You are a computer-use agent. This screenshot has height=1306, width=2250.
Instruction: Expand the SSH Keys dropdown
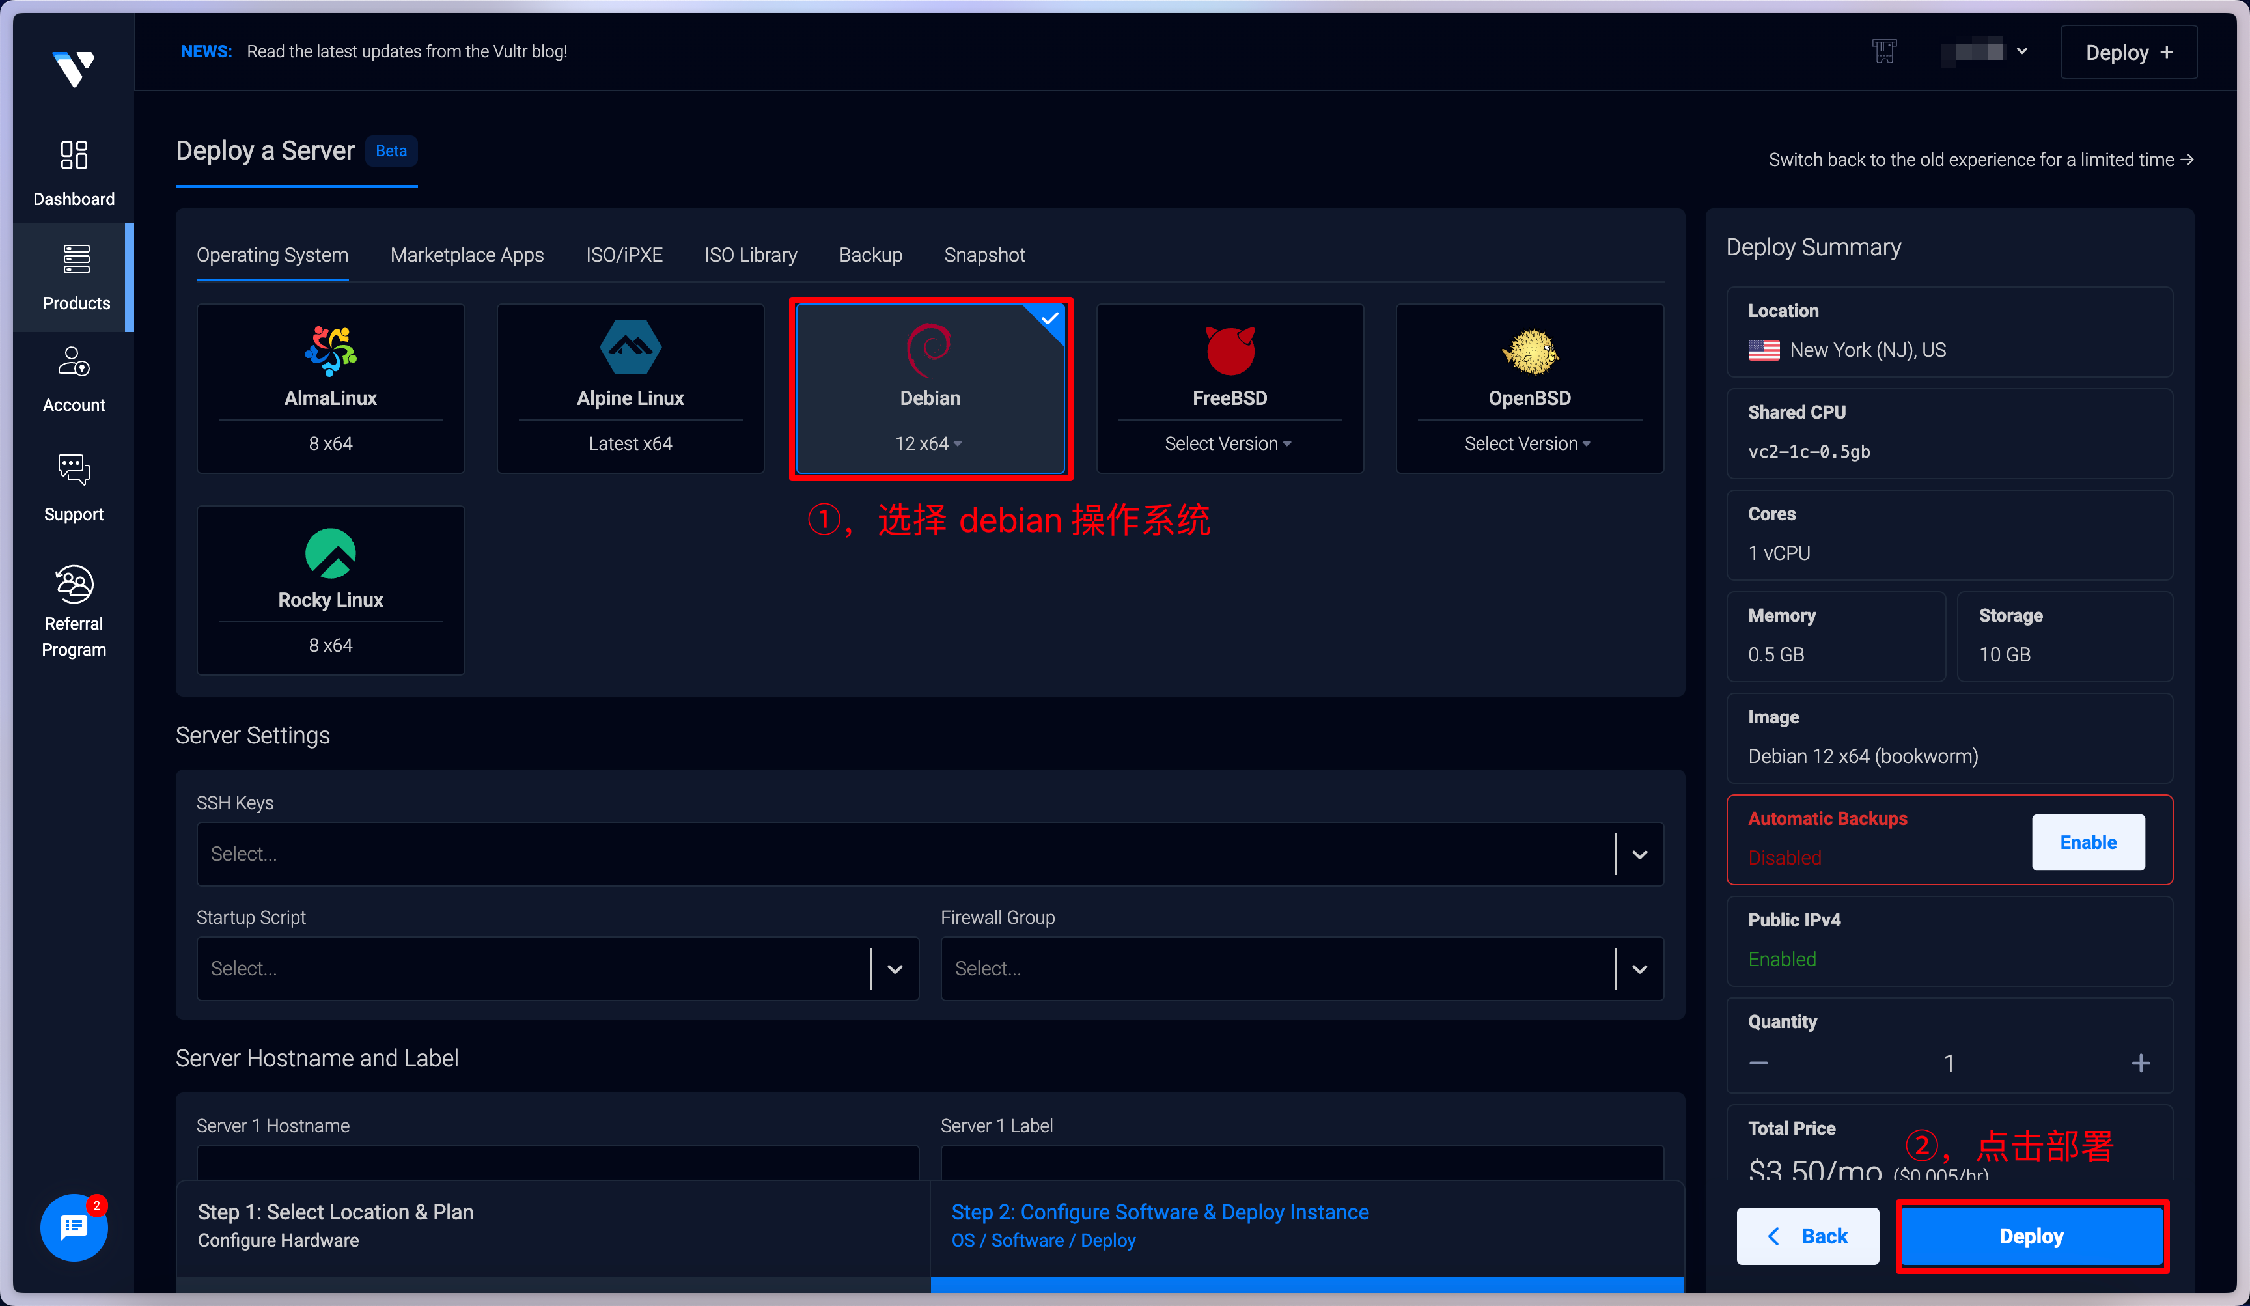(x=1639, y=854)
